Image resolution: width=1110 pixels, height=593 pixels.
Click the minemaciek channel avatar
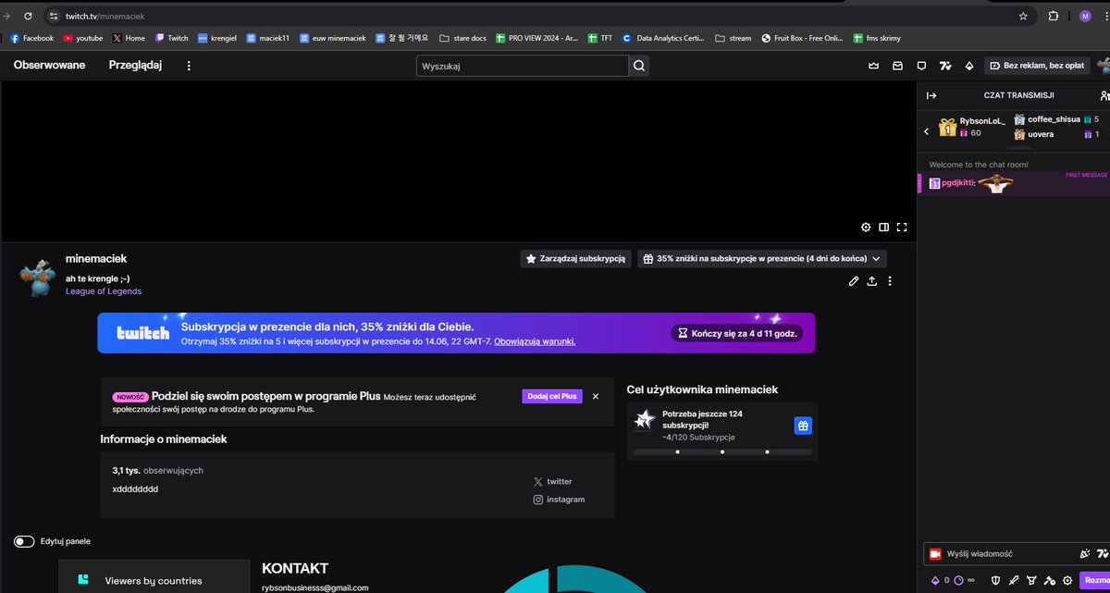point(39,276)
